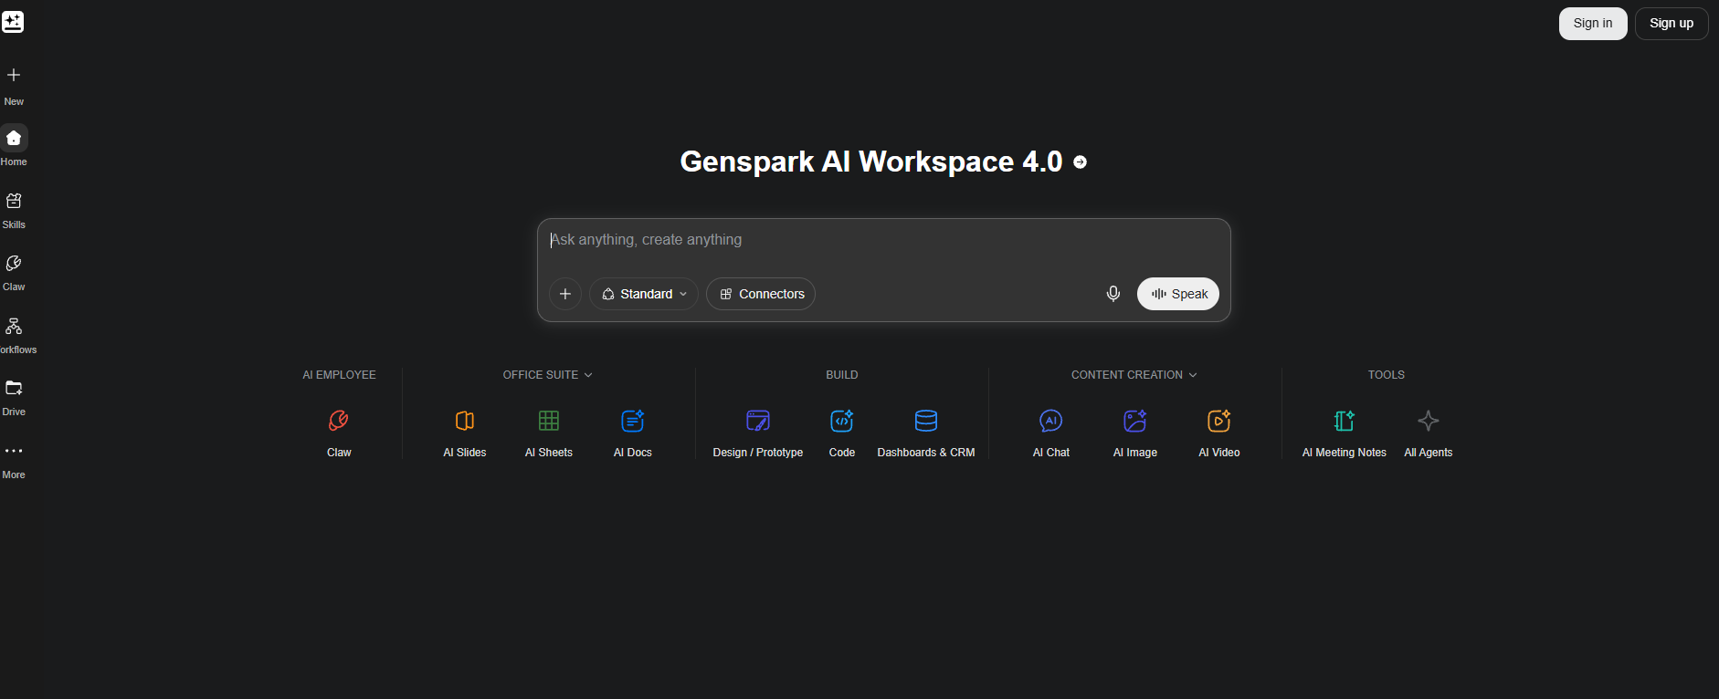The height and width of the screenshot is (699, 1719).
Task: Click the 'AI EMPLOYEE' section label
Action: [340, 375]
